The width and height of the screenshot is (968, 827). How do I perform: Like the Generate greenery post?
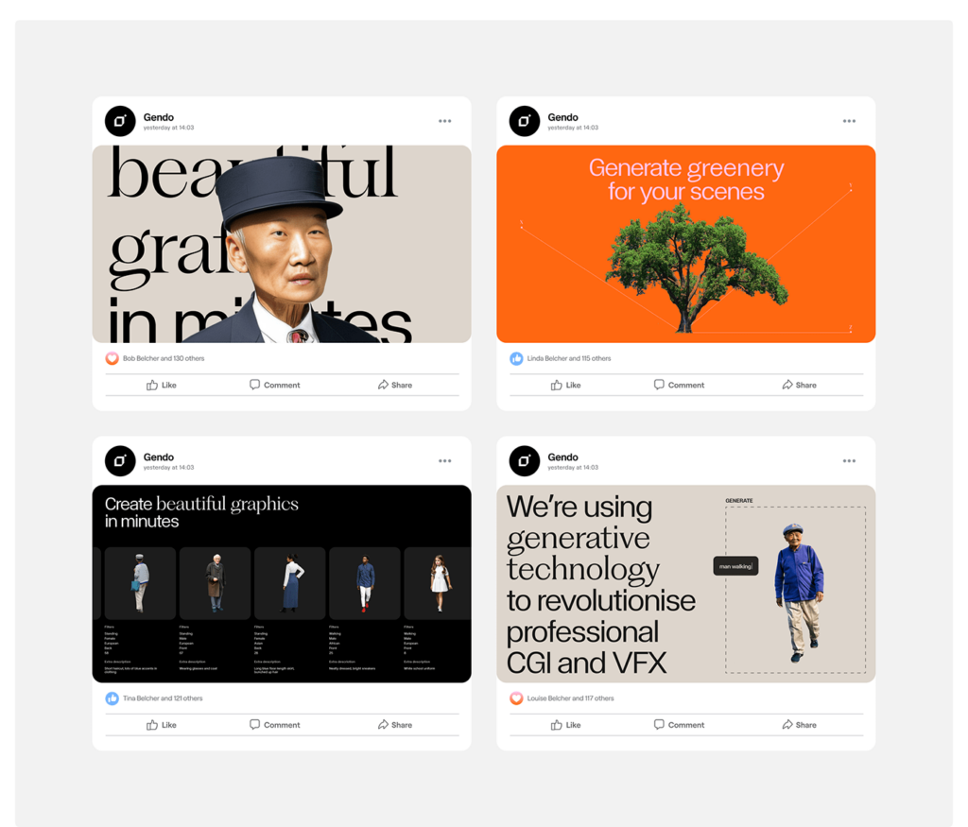coord(565,385)
